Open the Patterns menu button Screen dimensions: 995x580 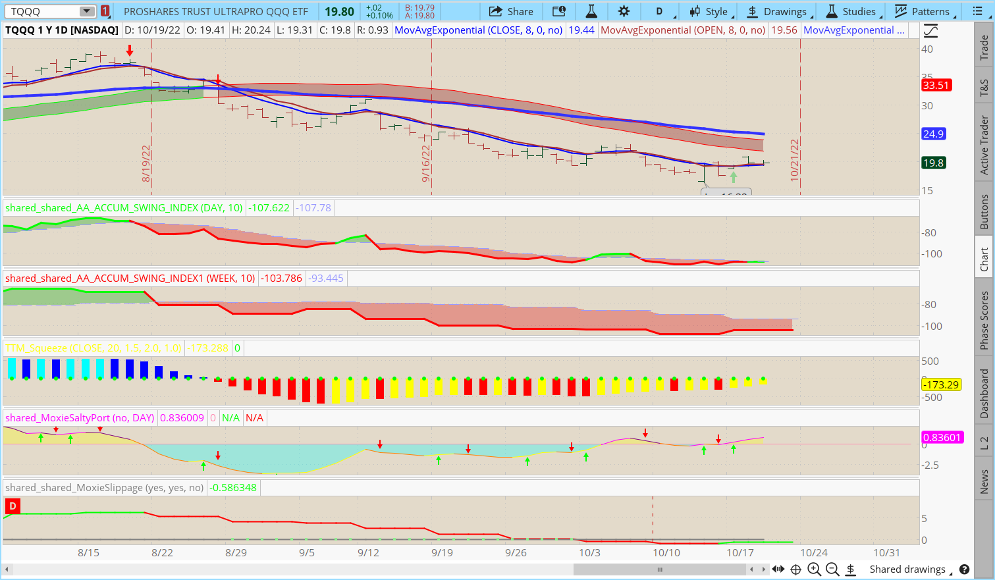(x=923, y=11)
